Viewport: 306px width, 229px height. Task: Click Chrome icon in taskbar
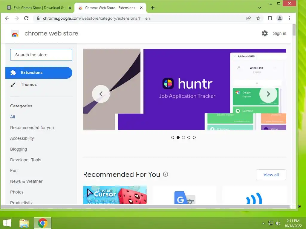(43, 223)
